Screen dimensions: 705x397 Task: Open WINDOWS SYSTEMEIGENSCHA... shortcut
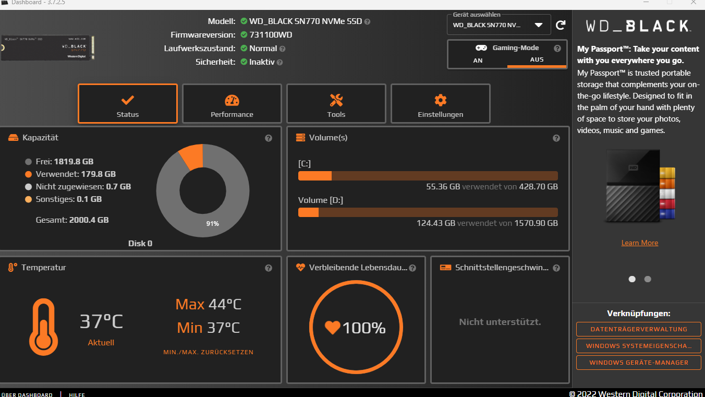click(639, 346)
